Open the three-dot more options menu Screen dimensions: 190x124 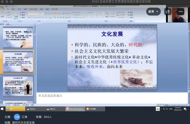(180, 12)
